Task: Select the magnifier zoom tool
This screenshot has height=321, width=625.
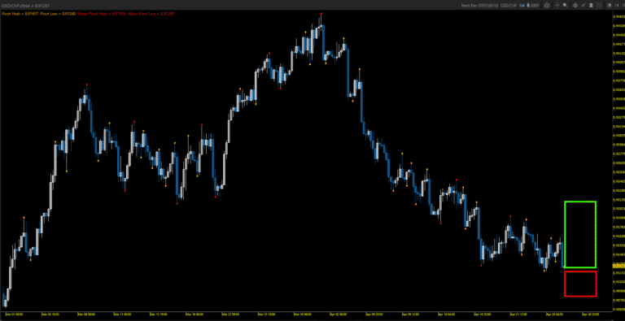Action: coord(565,5)
